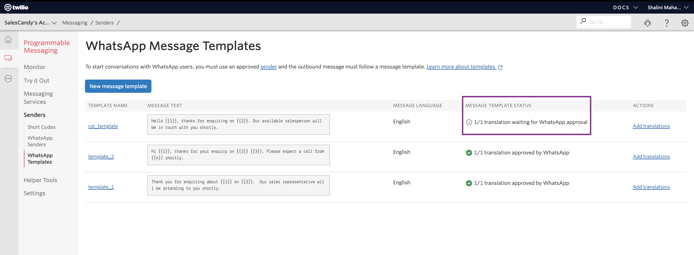Open the help question mark icon
The width and height of the screenshot is (694, 255).
click(667, 23)
